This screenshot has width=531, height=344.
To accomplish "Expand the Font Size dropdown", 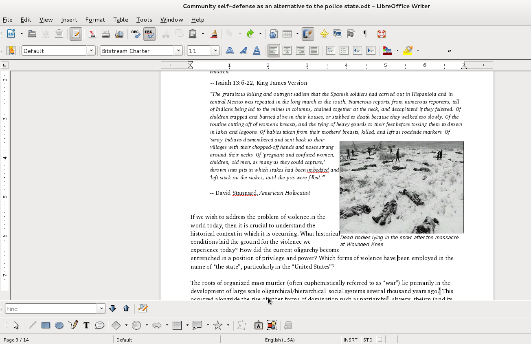I will coord(215,51).
